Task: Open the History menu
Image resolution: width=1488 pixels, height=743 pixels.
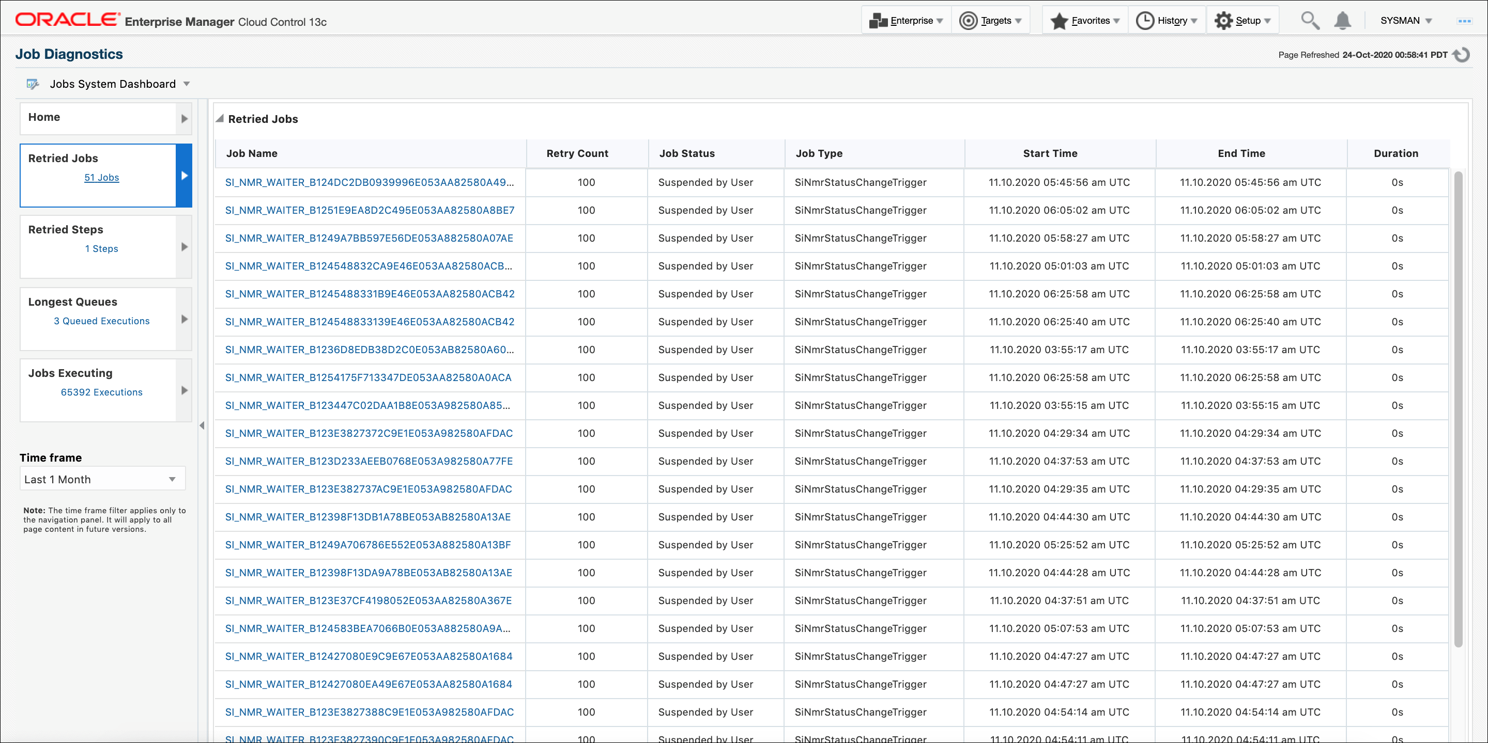Action: coord(1167,21)
